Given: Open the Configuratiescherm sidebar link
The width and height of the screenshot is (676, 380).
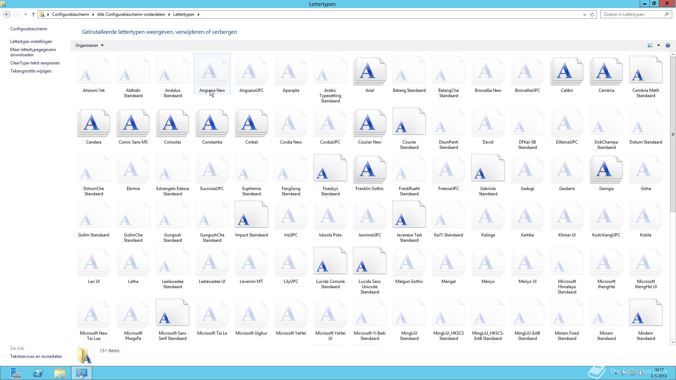Looking at the screenshot, I should pyautogui.click(x=29, y=29).
